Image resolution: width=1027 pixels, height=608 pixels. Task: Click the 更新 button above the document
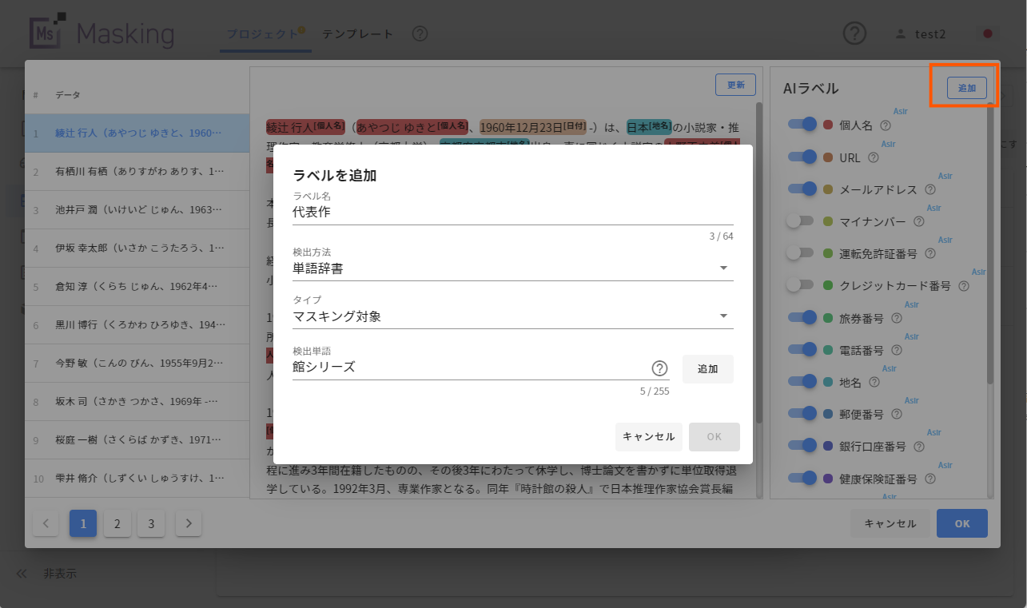click(734, 84)
